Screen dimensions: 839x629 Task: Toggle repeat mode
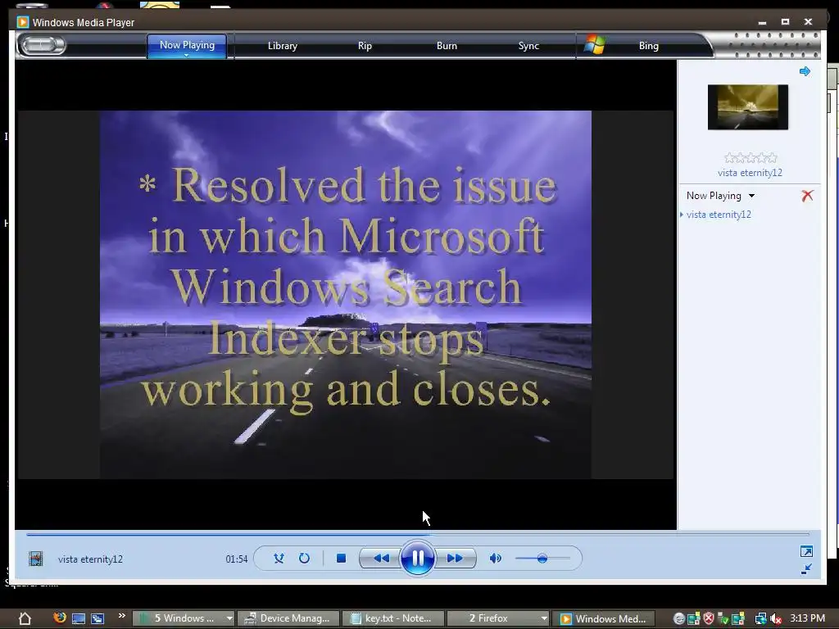305,559
